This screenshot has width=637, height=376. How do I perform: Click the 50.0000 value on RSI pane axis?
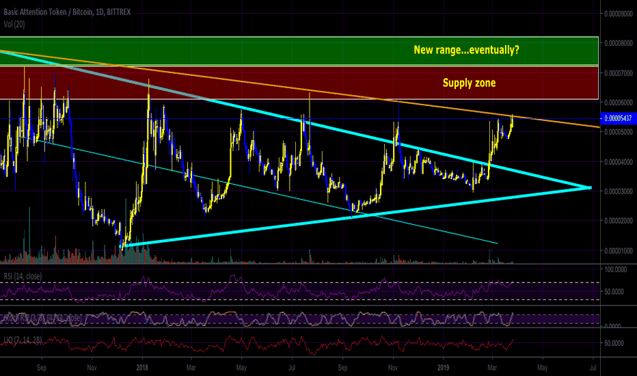(614, 291)
